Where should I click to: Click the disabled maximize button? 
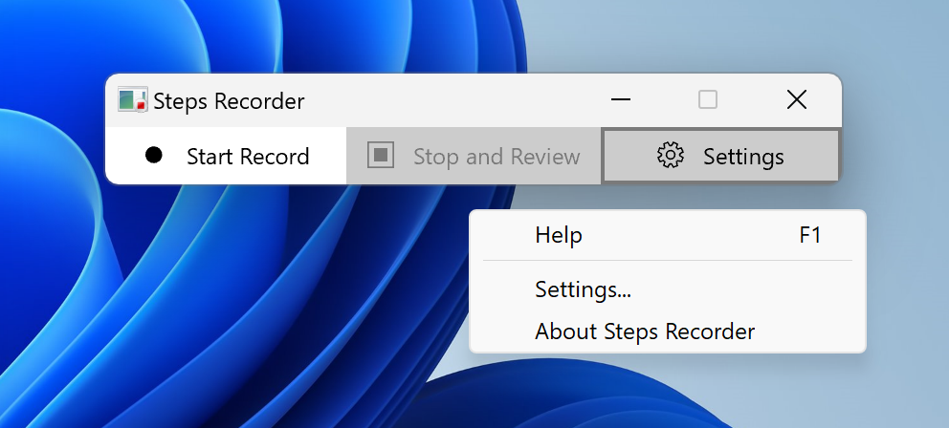click(x=708, y=99)
